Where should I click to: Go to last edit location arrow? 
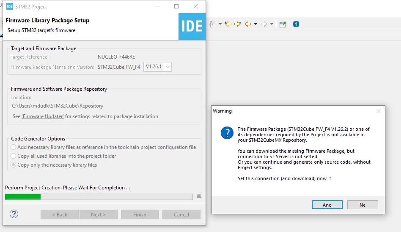[x=228, y=24]
